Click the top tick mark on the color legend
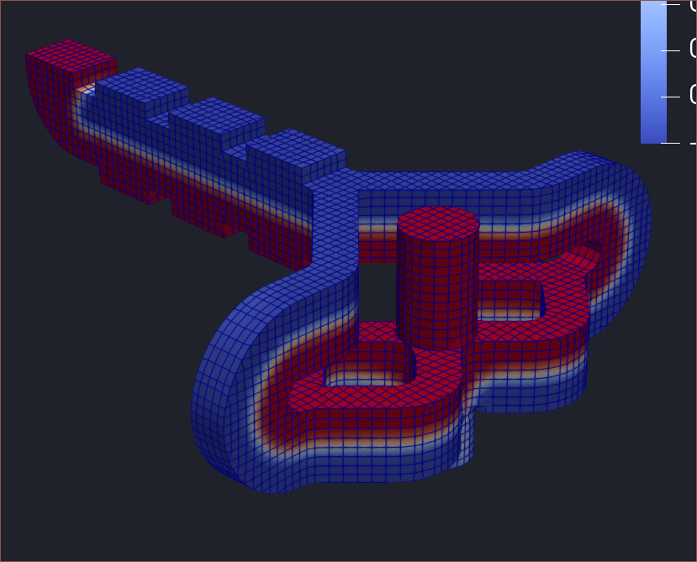Viewport: 697px width, 562px height. pyautogui.click(x=673, y=4)
